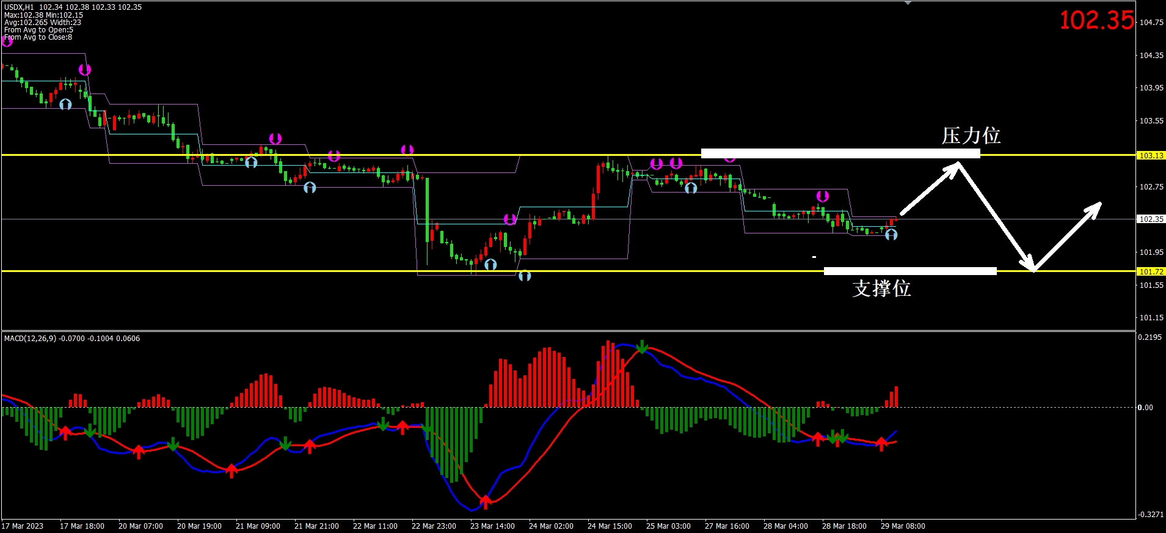Click the green down arrow at the MACD peak
Viewport: 1166px width, 533px height.
pyautogui.click(x=642, y=347)
